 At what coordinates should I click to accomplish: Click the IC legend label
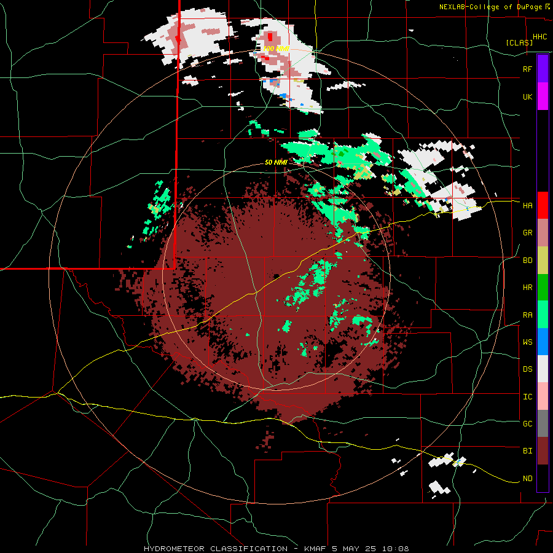point(527,397)
